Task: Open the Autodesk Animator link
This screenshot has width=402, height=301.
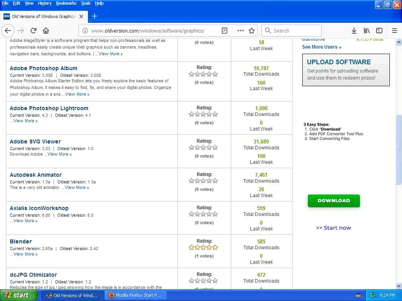Action: [x=36, y=175]
